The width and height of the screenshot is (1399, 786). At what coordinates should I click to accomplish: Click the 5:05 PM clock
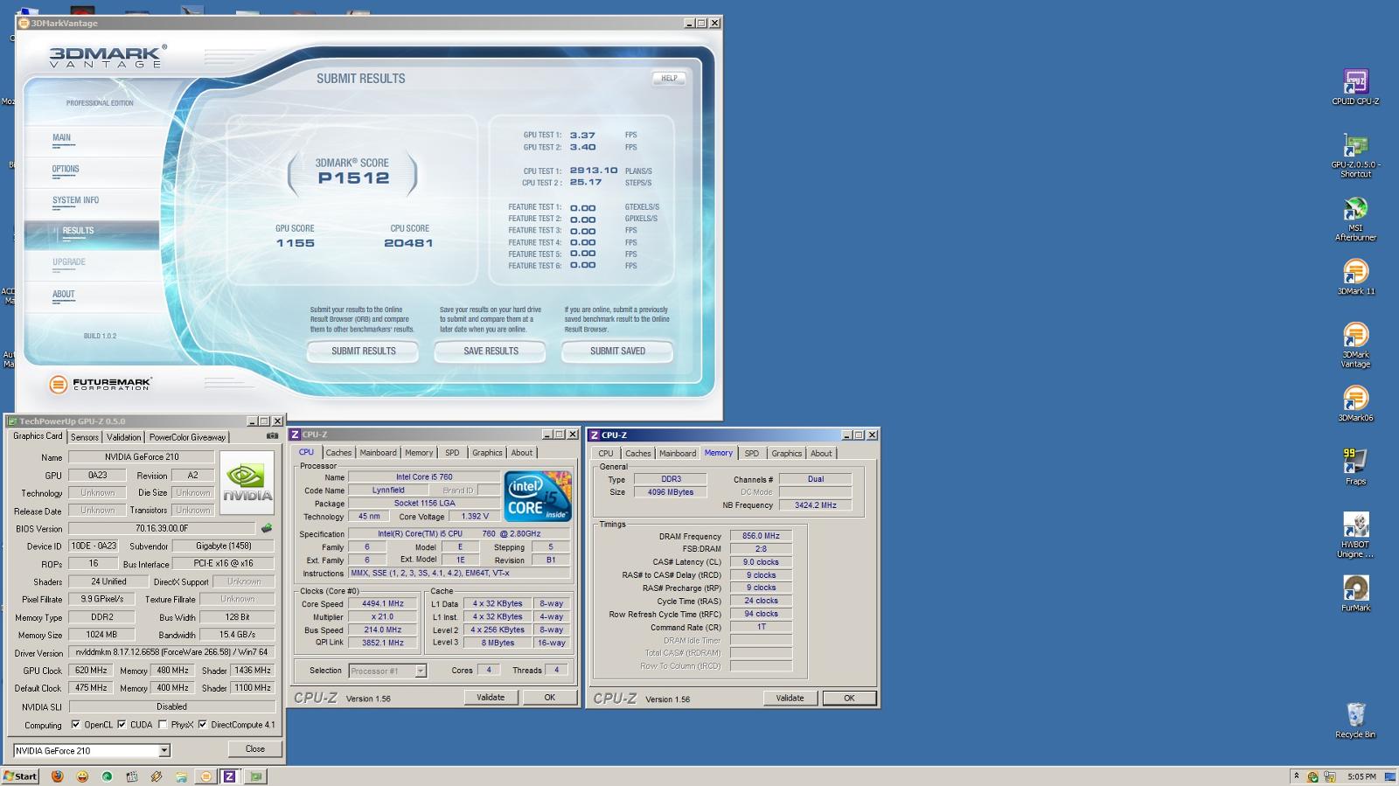pyautogui.click(x=1361, y=776)
